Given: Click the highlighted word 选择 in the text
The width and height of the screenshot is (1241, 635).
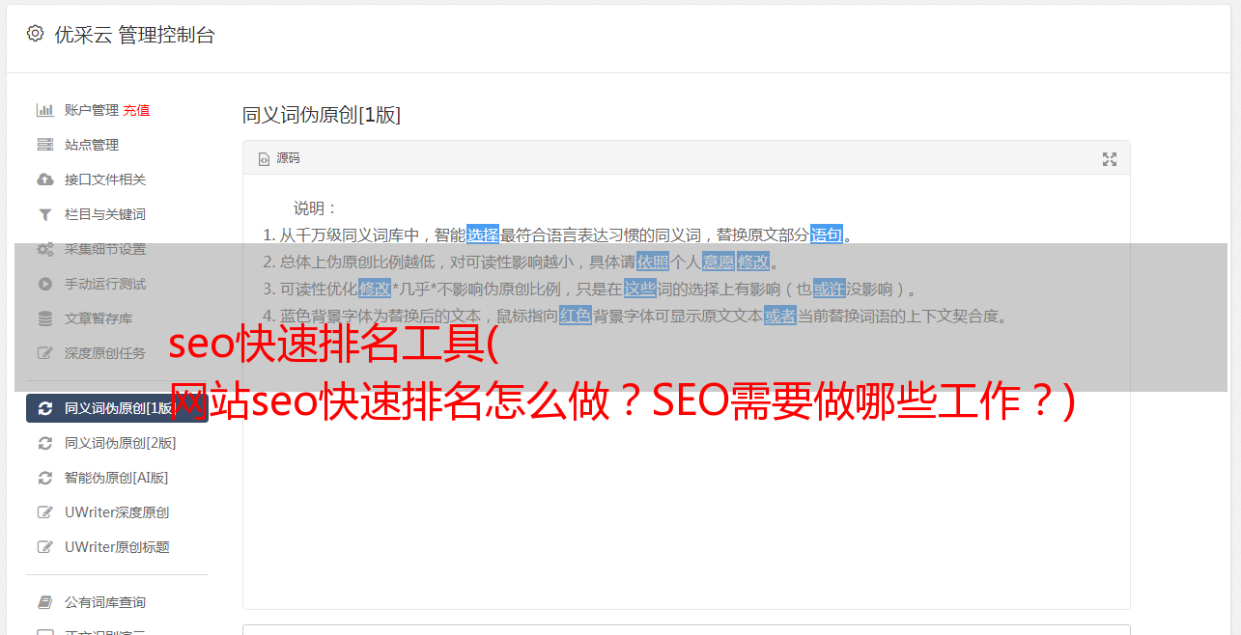Looking at the screenshot, I should click(x=483, y=235).
